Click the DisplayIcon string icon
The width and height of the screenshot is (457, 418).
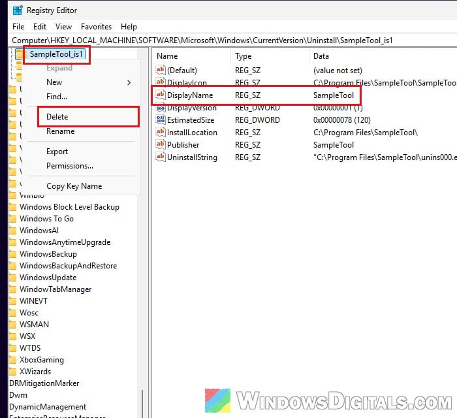click(x=161, y=82)
